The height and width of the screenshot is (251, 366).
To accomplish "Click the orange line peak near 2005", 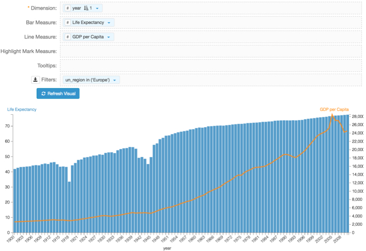I will [332, 114].
